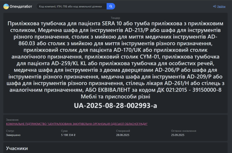Focus the company code search field
Viewport: 232px width, 153px height.
71,6
